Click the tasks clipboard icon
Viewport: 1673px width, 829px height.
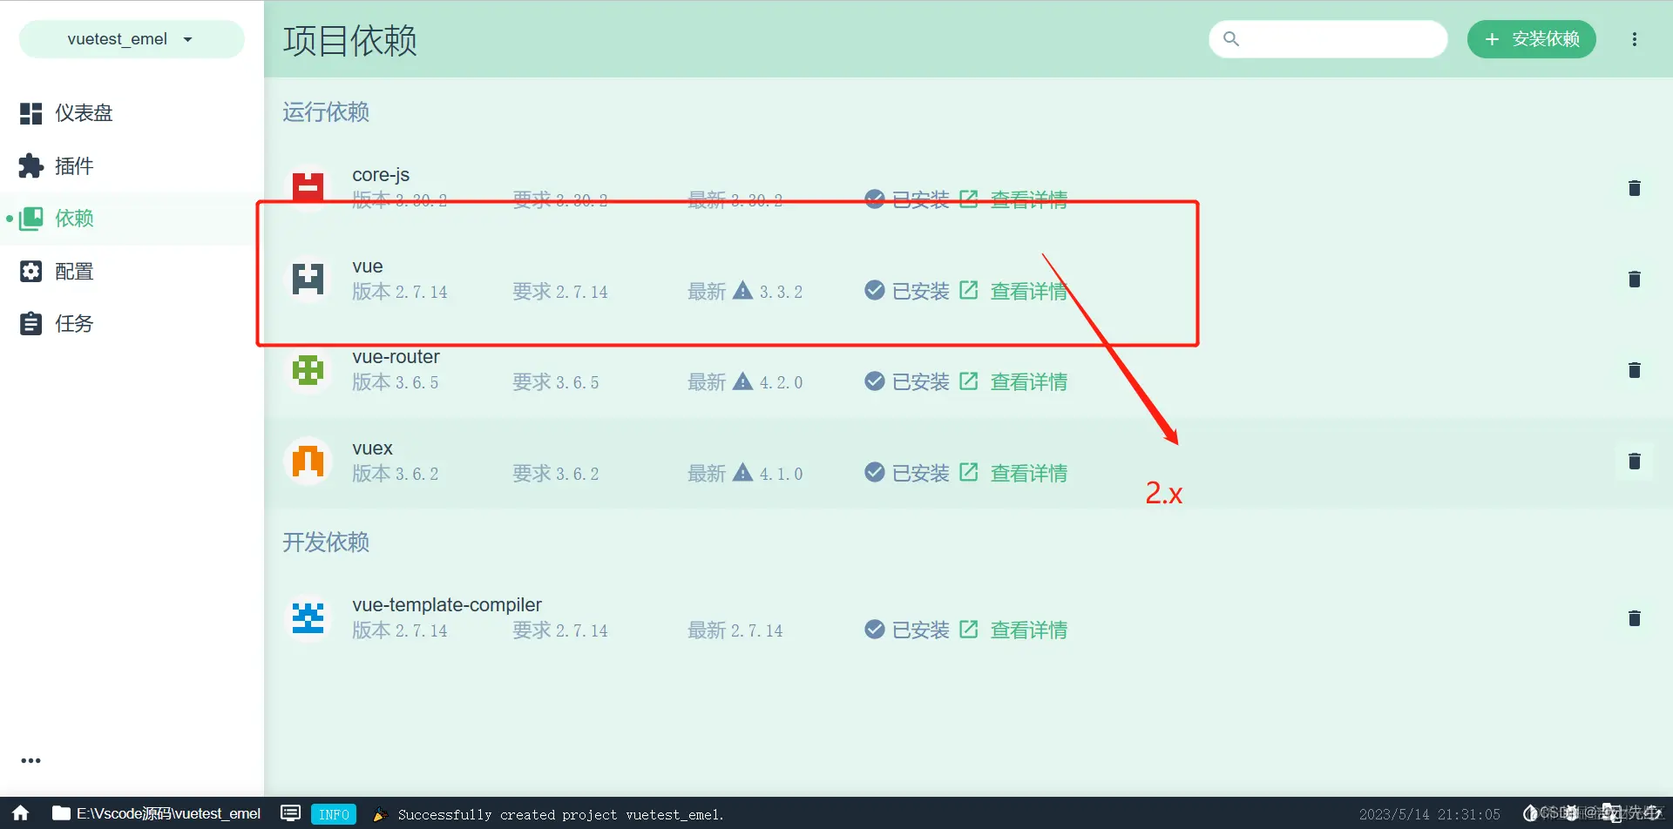(x=31, y=324)
